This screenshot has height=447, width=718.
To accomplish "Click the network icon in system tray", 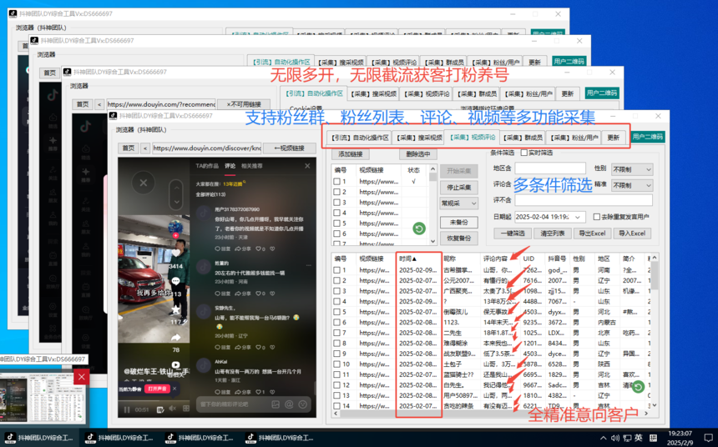I will coord(626,438).
